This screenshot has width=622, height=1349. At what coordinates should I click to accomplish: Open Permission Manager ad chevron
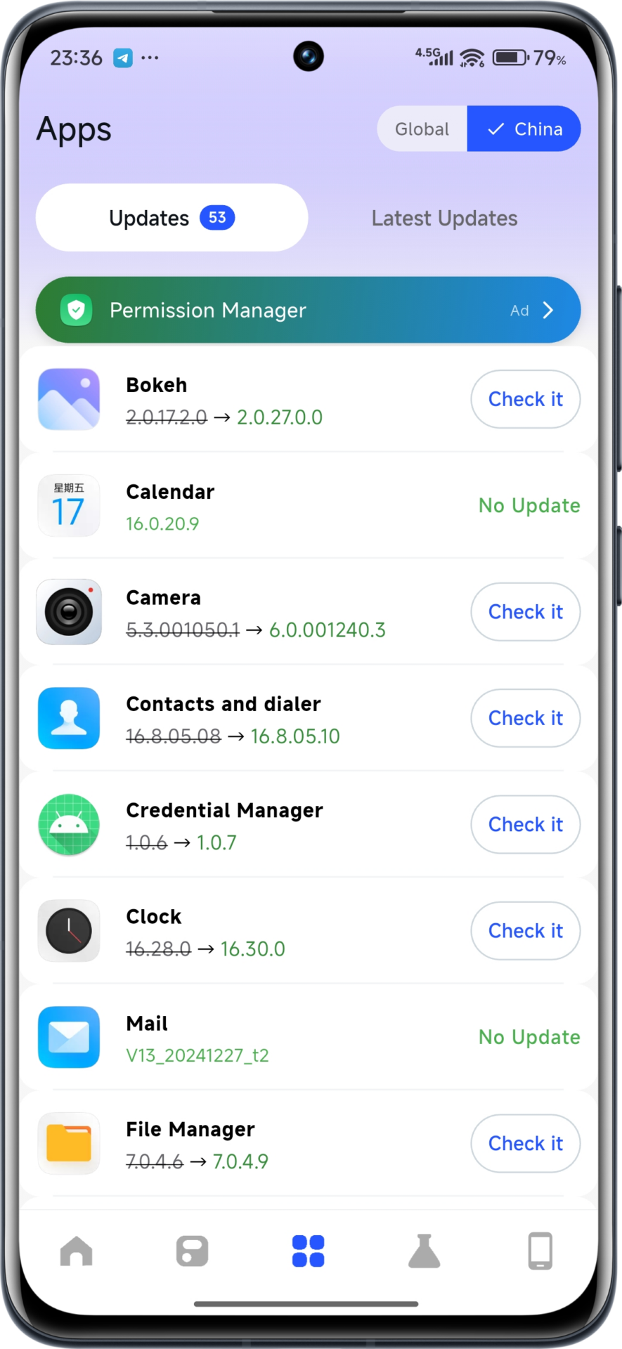coord(548,310)
